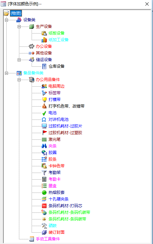Click the open folder icon beside (物资)
The width and height of the screenshot is (153, 244).
tap(6, 13)
